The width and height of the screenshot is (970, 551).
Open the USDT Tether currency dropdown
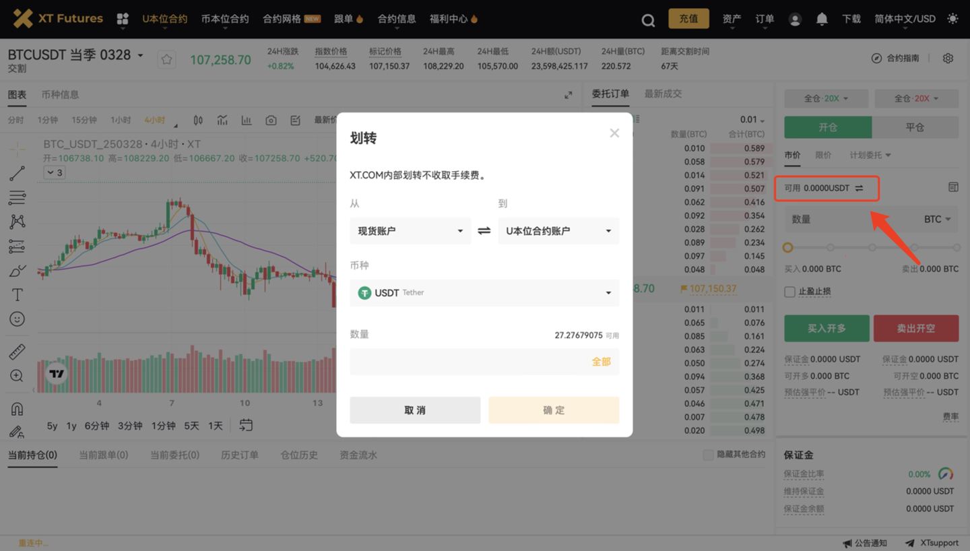[x=484, y=293]
